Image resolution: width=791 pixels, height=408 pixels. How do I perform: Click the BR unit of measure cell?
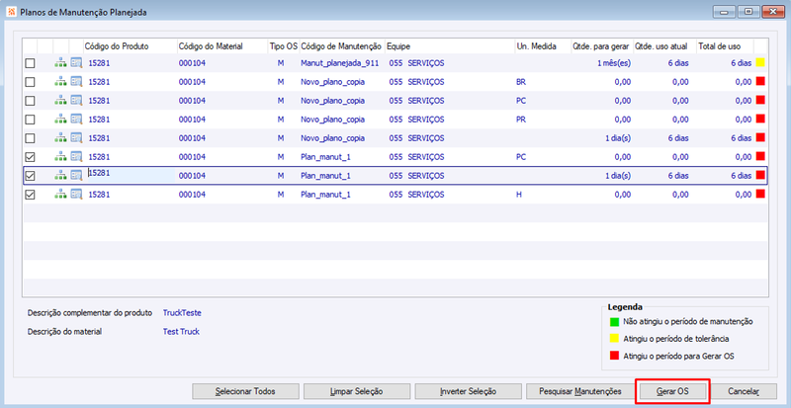click(521, 82)
